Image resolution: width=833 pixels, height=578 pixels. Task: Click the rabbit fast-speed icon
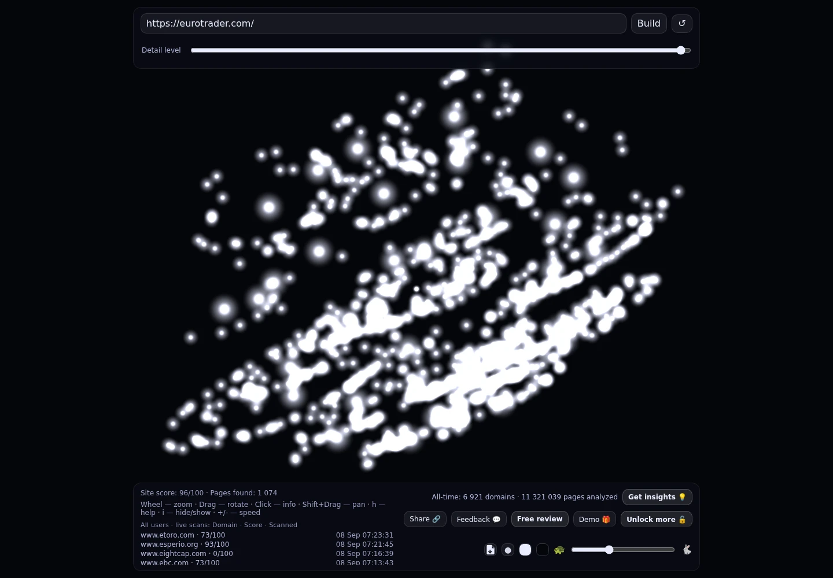coord(687,550)
